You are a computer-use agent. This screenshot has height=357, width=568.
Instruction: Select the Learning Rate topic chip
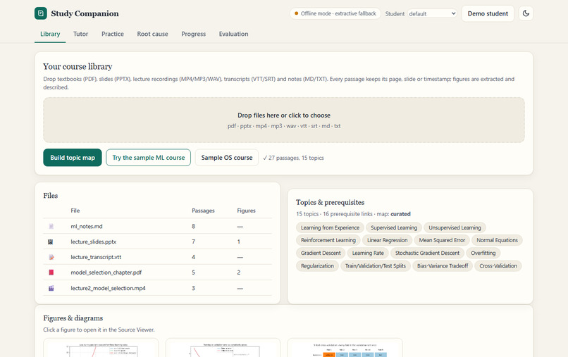[x=368, y=253]
